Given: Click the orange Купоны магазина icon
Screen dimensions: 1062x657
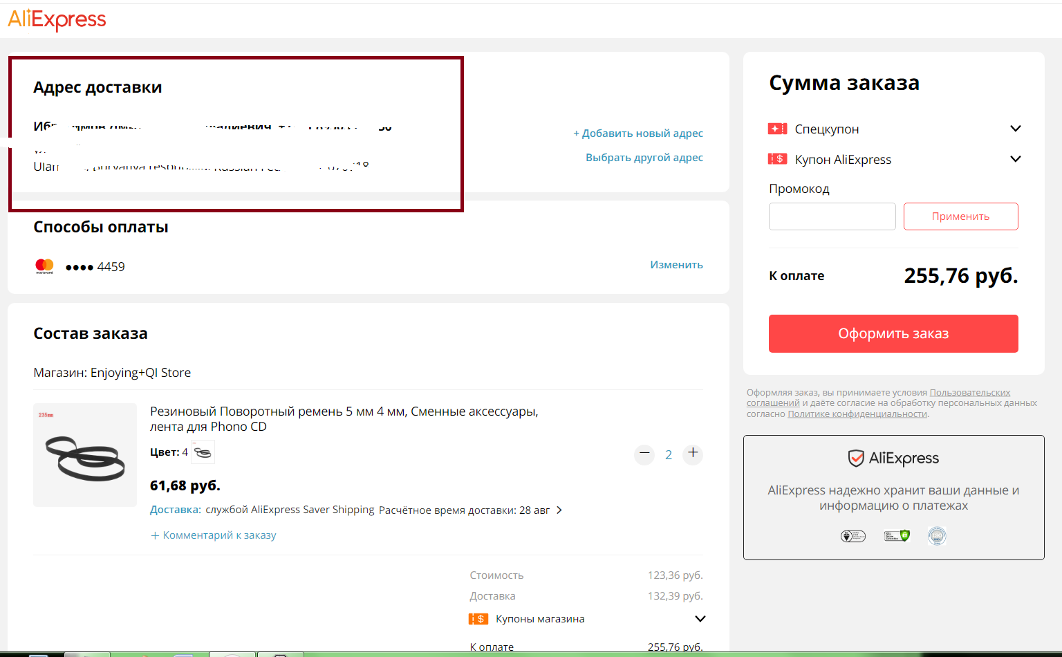Looking at the screenshot, I should [x=478, y=619].
